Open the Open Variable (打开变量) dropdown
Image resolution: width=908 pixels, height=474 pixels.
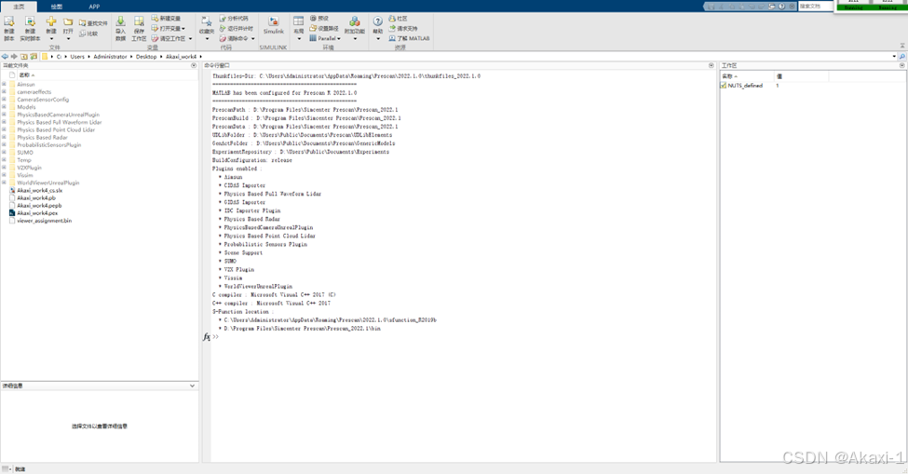tap(183, 28)
